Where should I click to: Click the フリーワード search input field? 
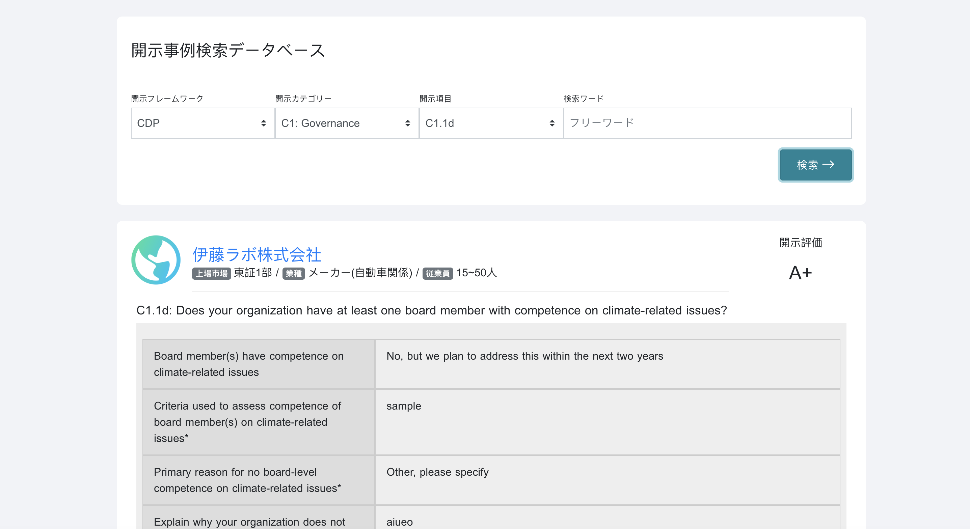(x=707, y=123)
